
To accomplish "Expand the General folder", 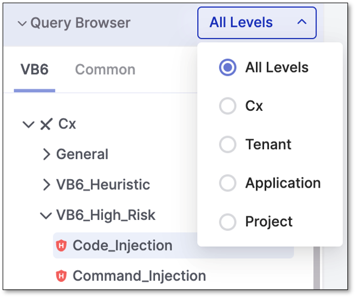I will pyautogui.click(x=47, y=155).
